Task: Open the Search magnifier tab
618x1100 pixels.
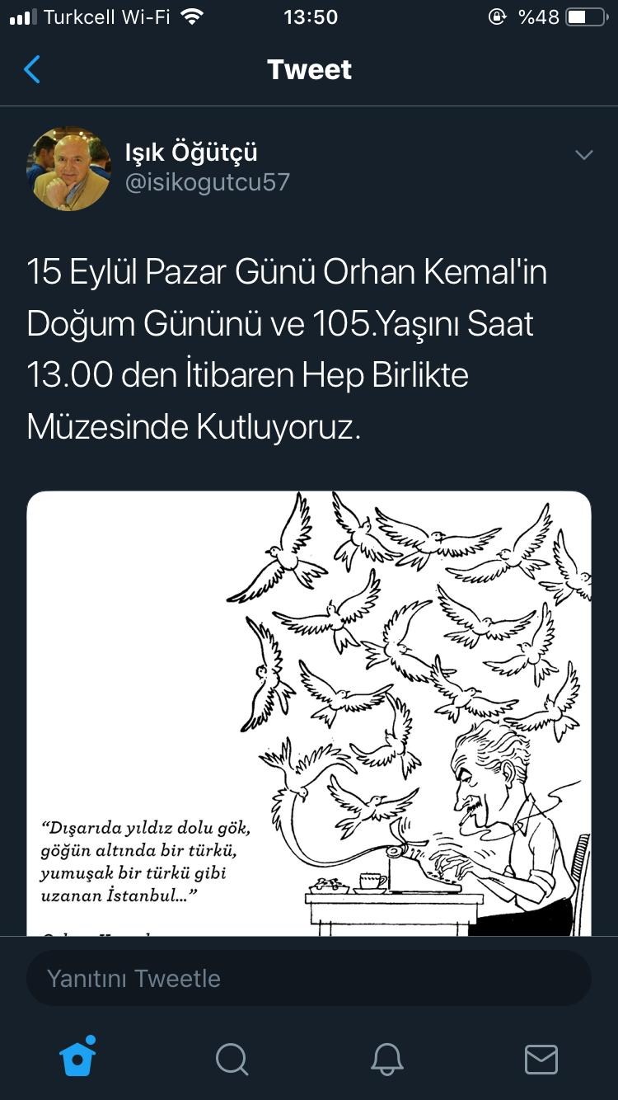Action: (x=232, y=1059)
